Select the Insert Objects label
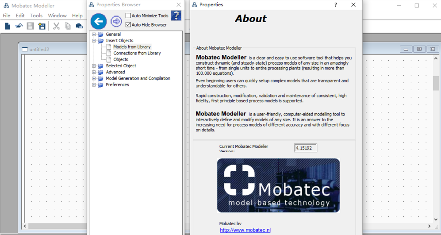 coord(119,41)
